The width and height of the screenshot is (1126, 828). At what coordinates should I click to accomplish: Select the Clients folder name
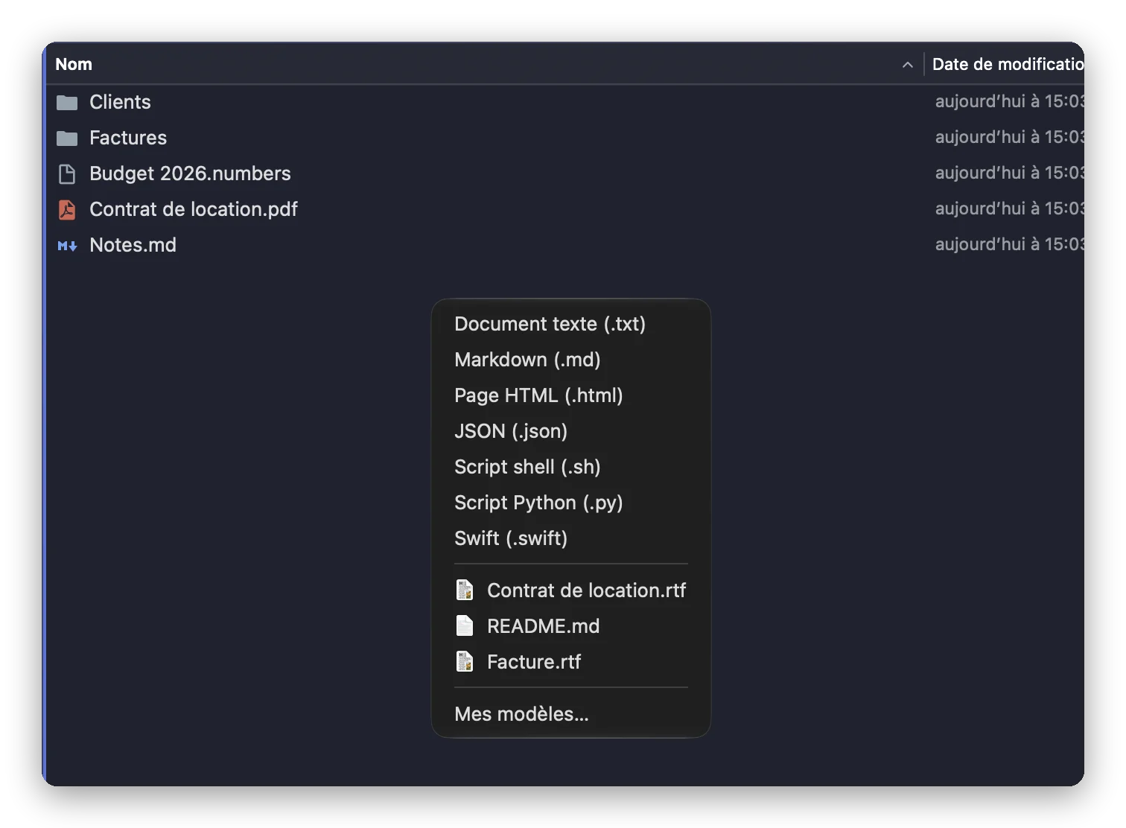(120, 102)
